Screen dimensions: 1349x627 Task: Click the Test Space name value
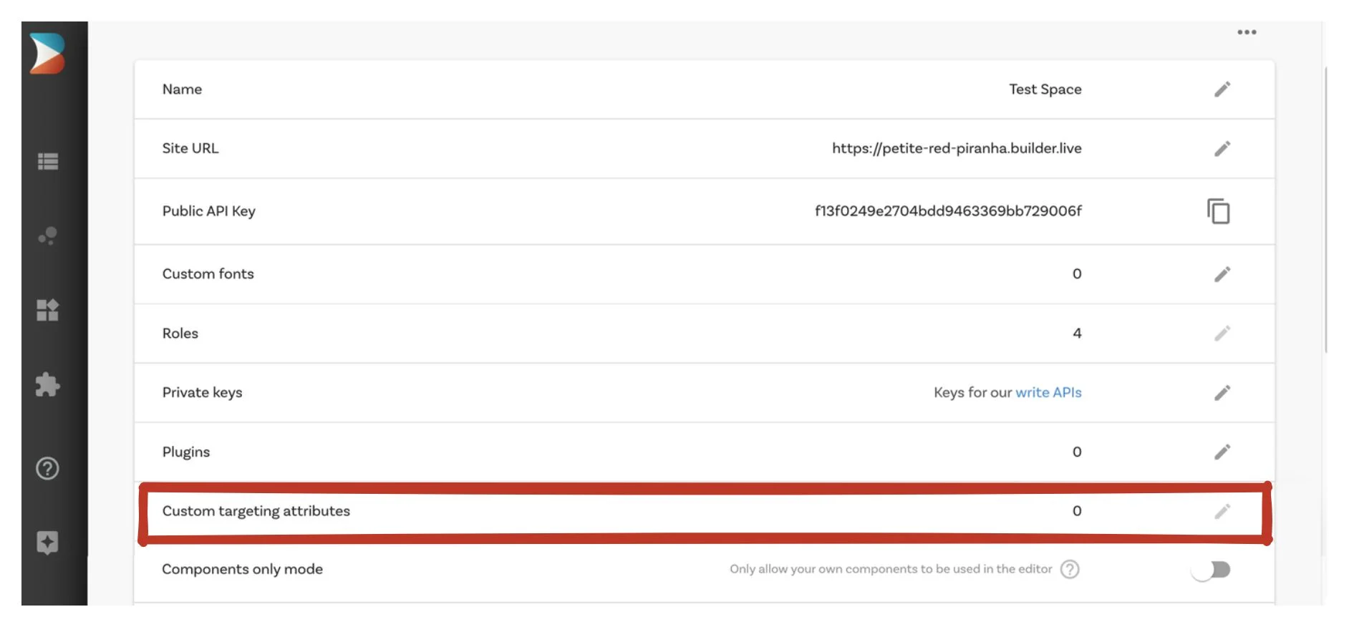(x=1045, y=89)
